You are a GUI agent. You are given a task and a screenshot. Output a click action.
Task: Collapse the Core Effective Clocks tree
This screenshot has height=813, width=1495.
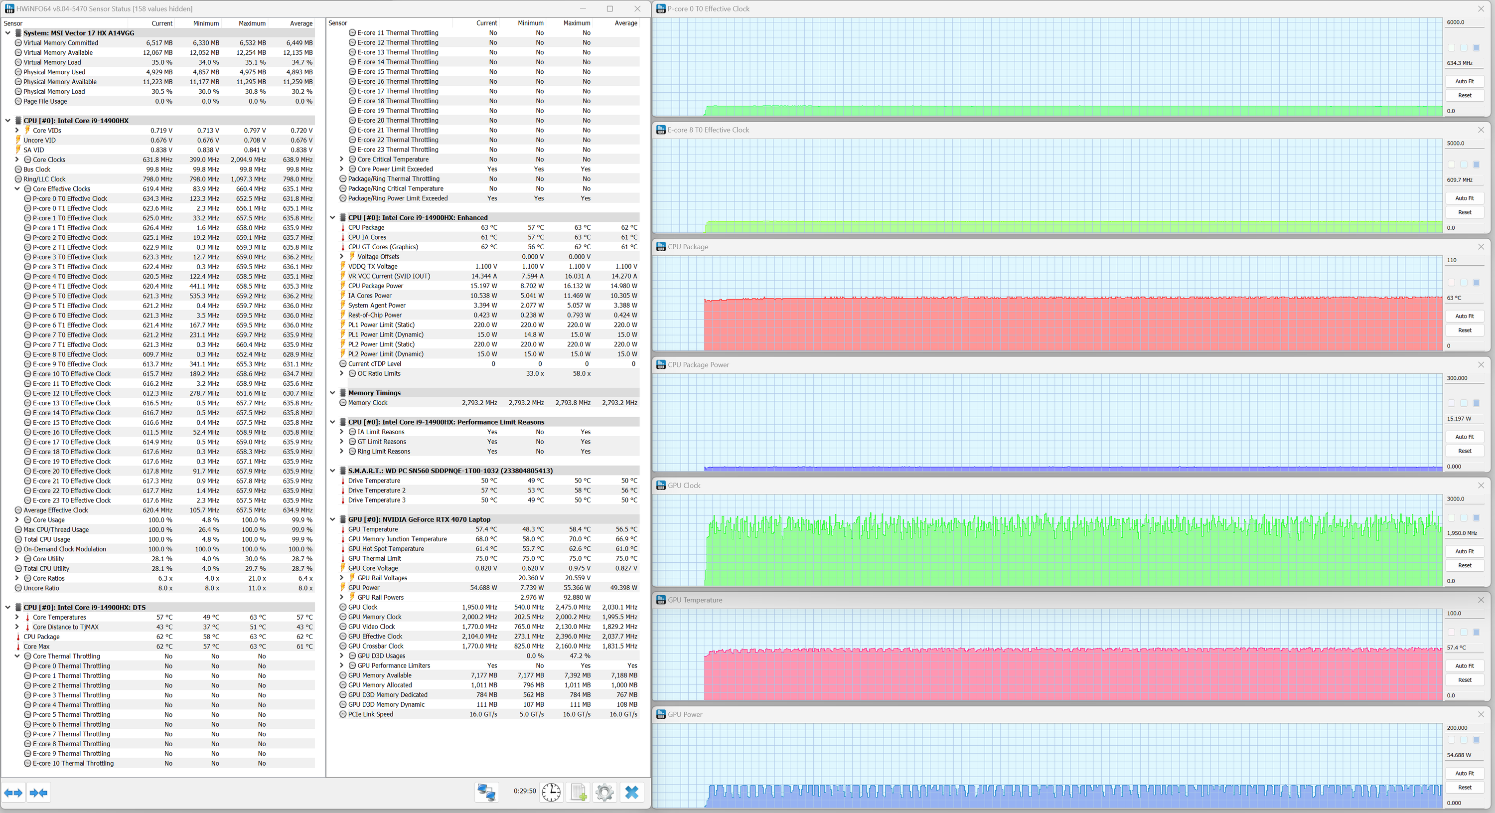17,189
